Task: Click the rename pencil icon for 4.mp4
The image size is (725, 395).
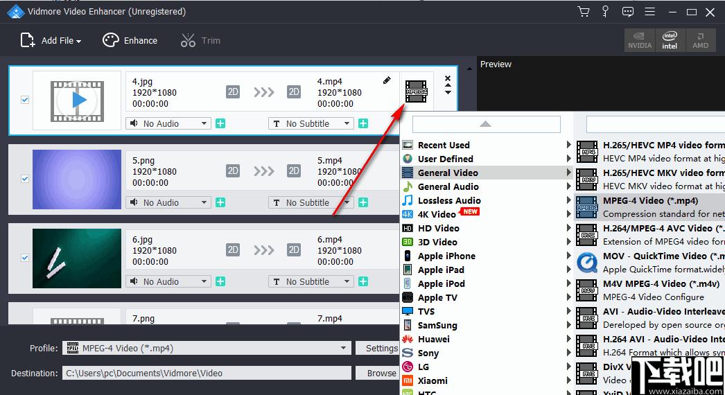Action: [387, 80]
